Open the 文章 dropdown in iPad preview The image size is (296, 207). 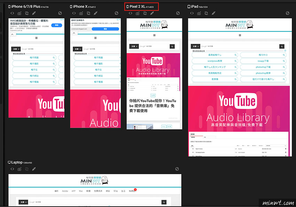click(196, 46)
